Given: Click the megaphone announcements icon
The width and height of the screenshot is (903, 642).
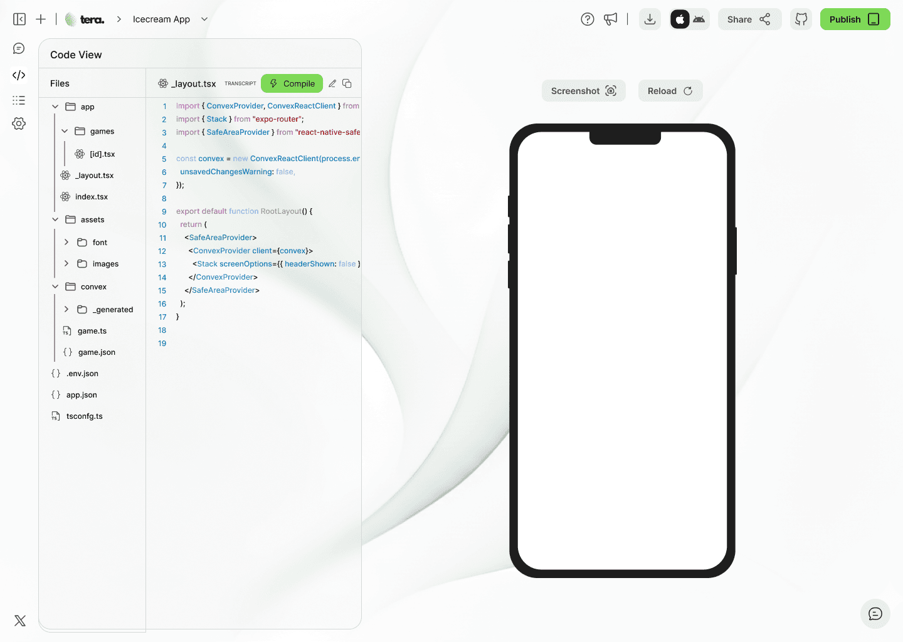Looking at the screenshot, I should [610, 19].
